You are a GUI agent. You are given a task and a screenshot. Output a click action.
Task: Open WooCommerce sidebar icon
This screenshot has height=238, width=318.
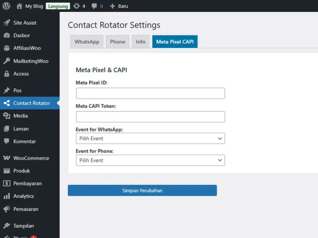pos(6,158)
